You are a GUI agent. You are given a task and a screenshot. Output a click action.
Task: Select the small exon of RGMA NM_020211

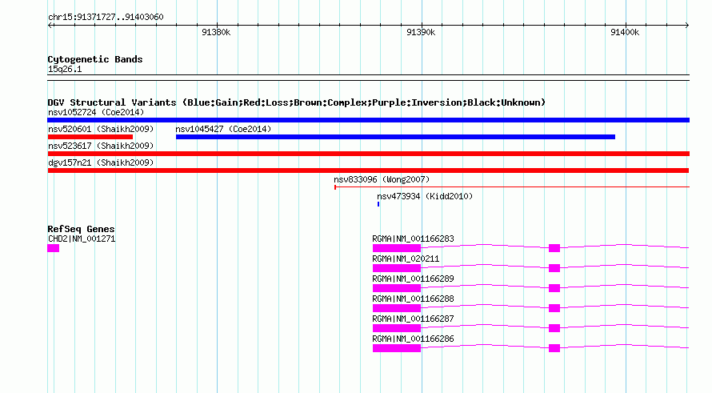554,268
